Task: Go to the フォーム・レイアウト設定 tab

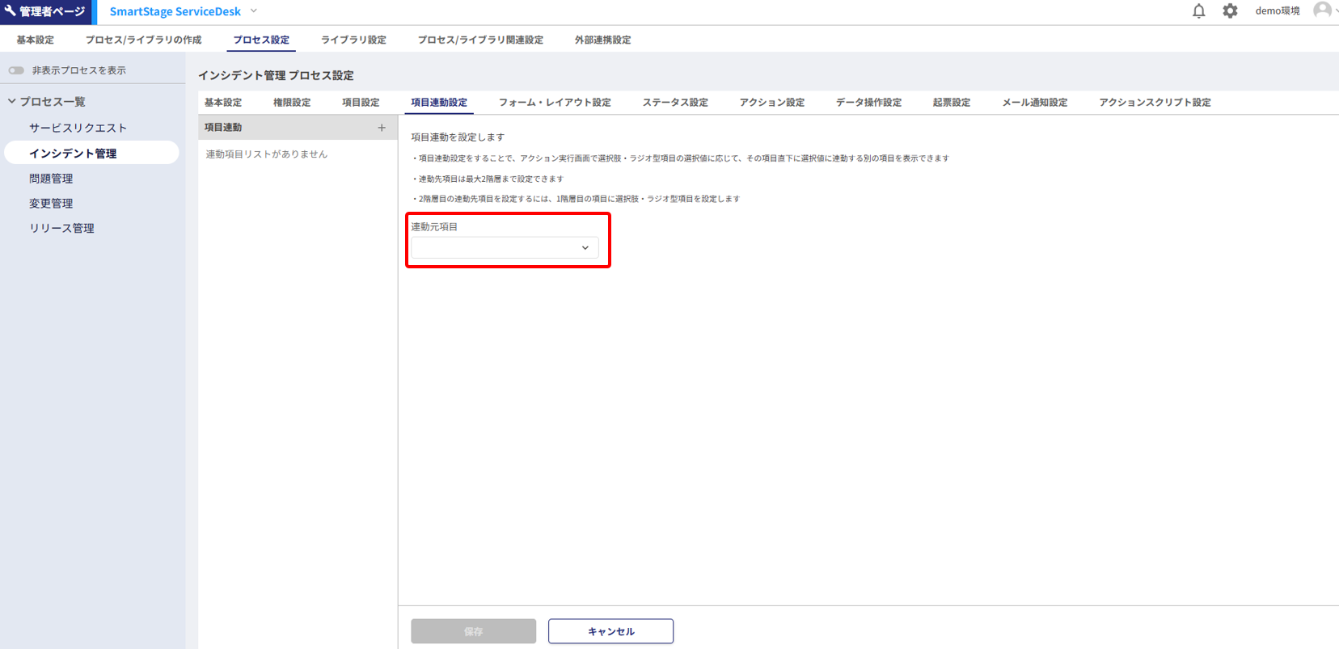Action: click(555, 103)
